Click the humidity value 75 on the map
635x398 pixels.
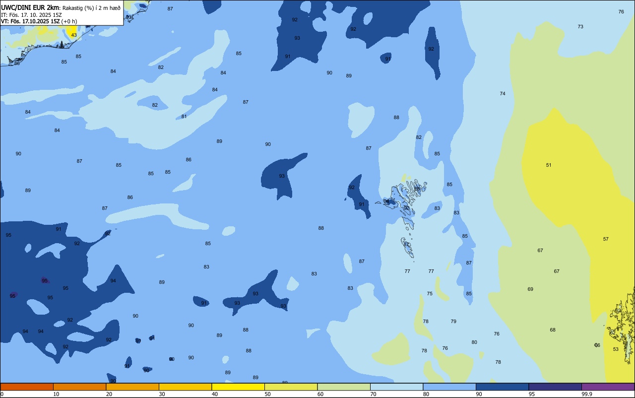click(430, 294)
